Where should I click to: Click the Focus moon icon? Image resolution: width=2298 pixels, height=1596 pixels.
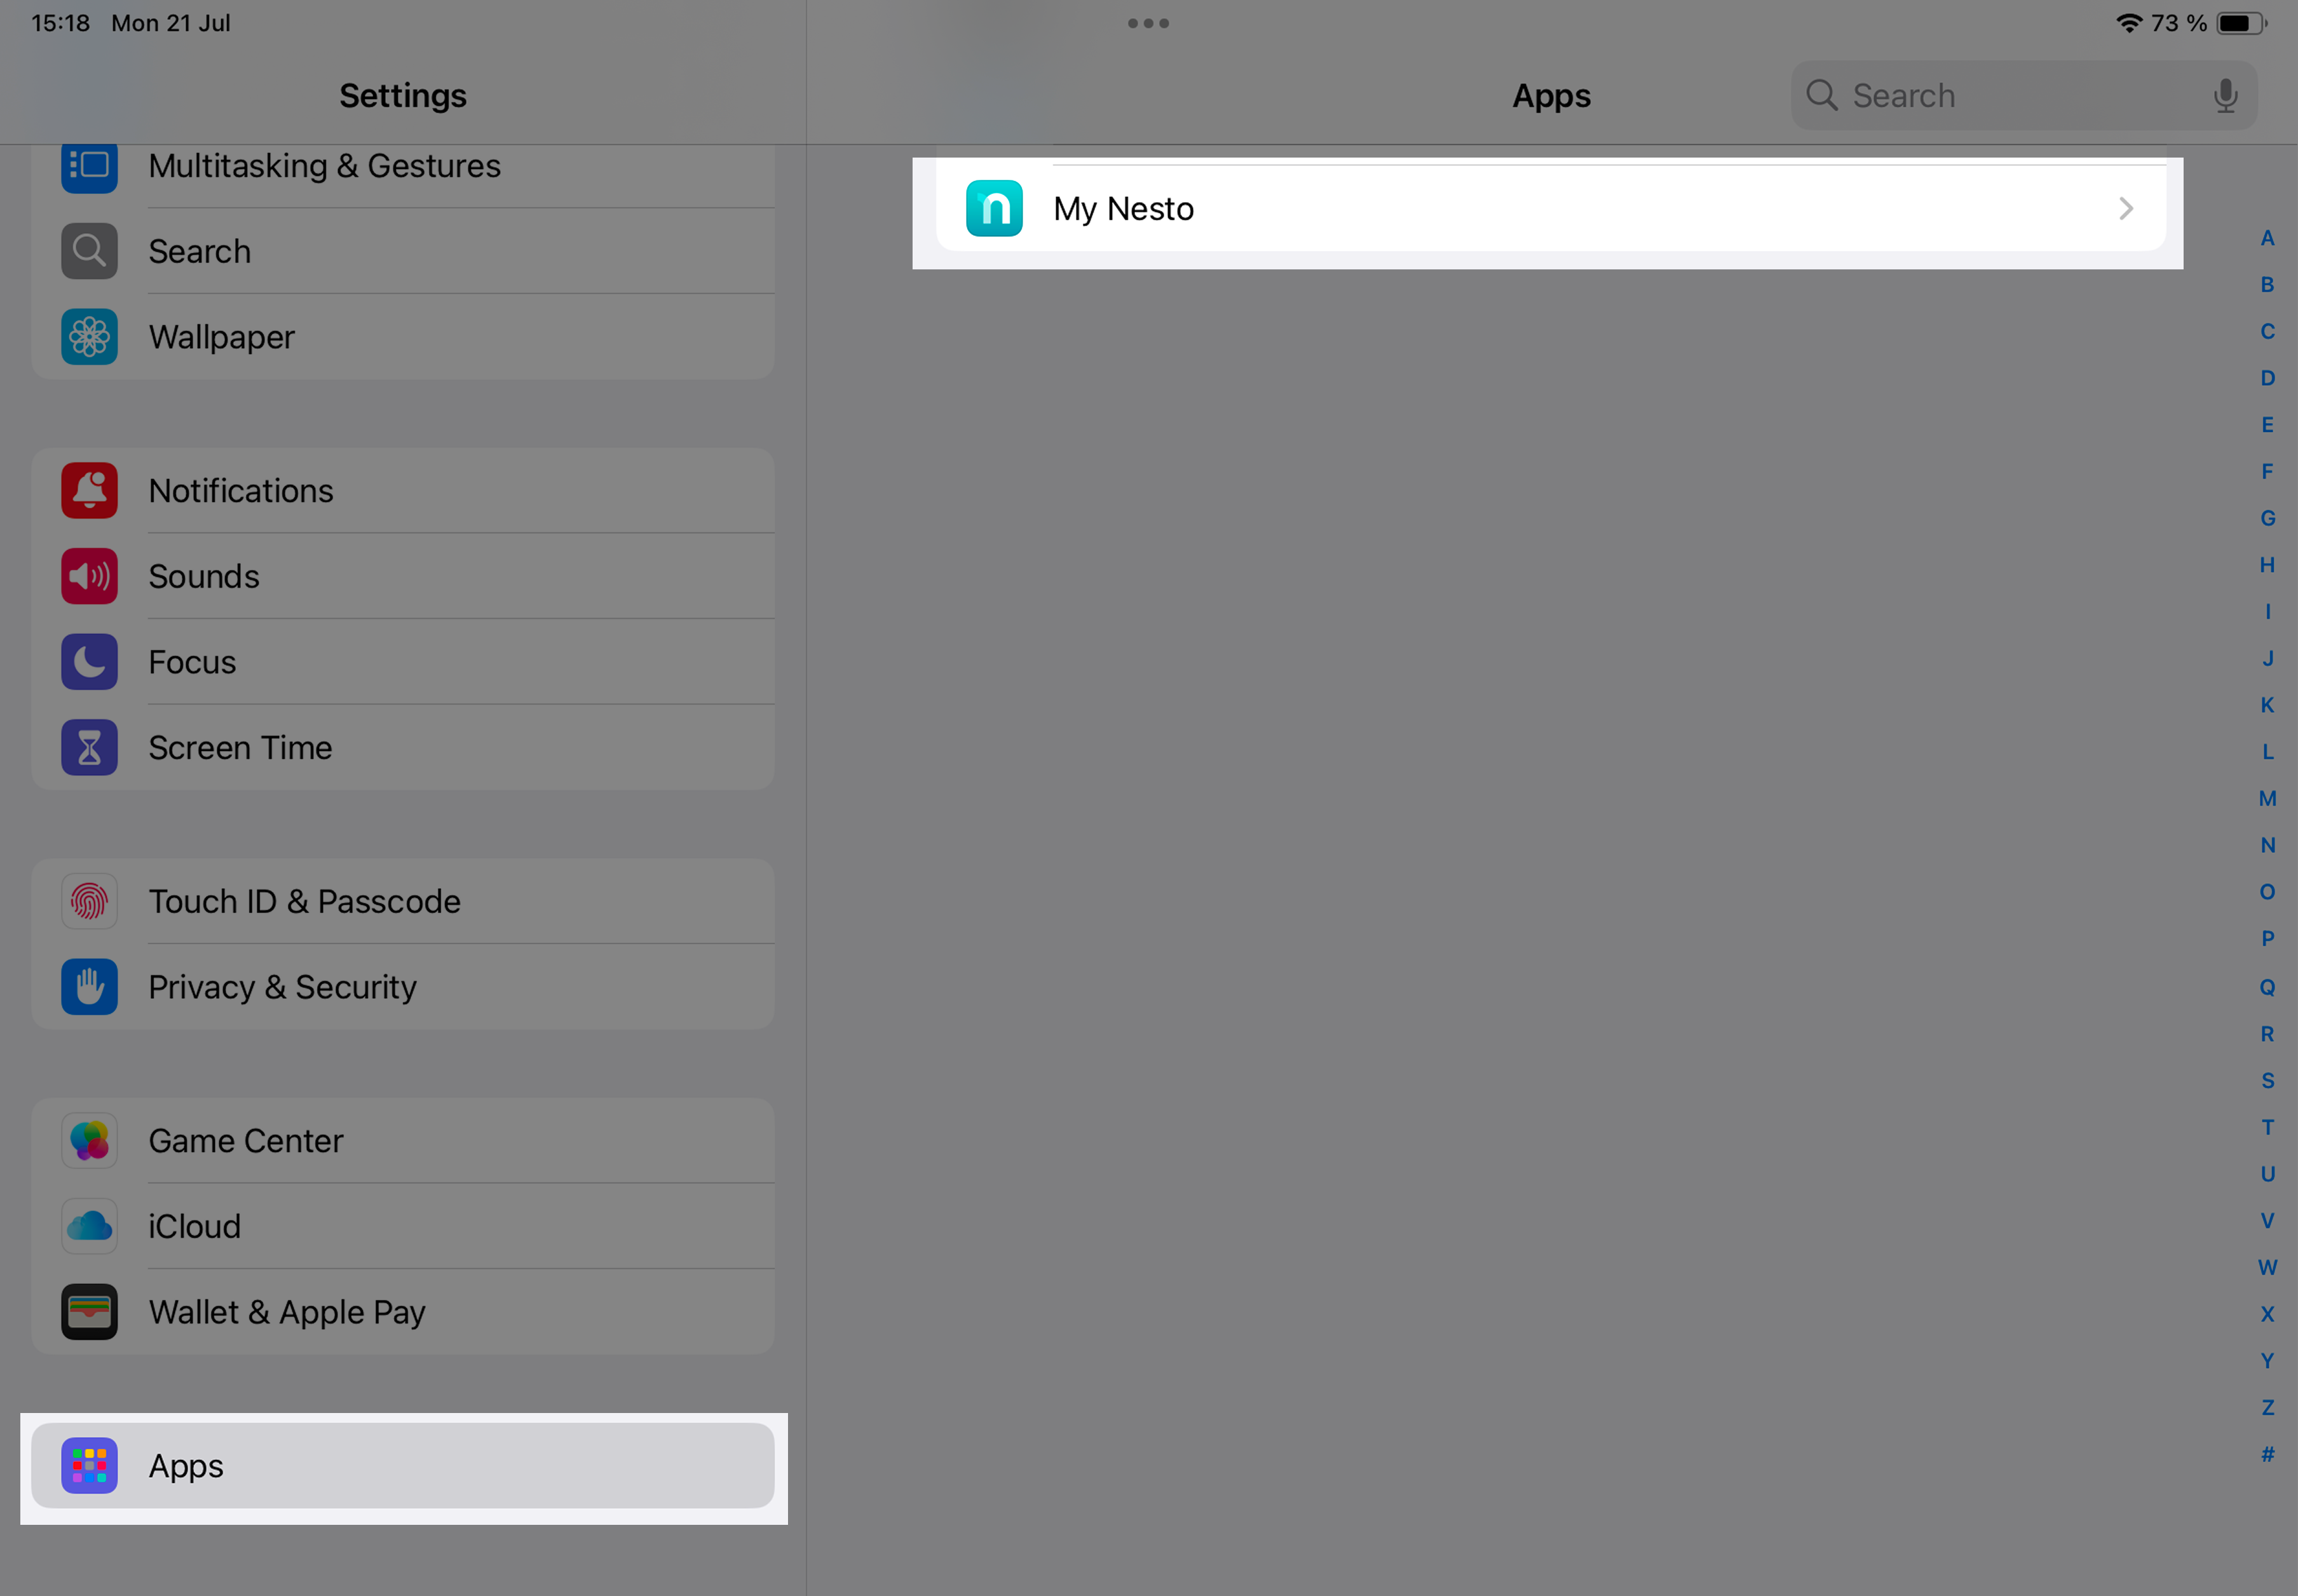89,662
